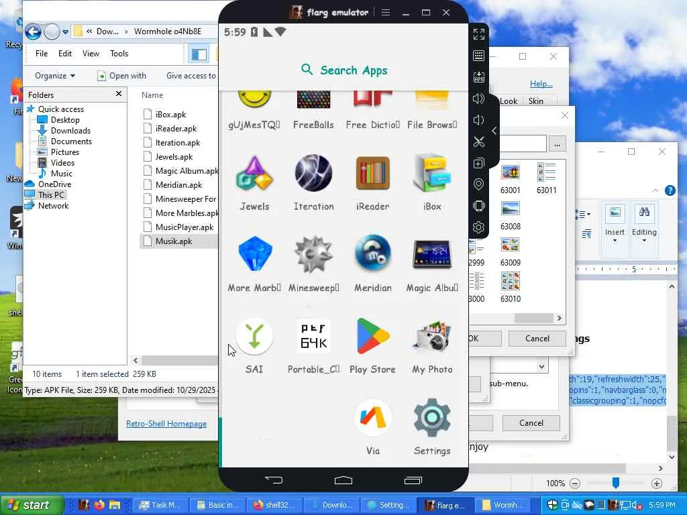Viewport: 687px width, 515px height.
Task: Open emulator location pin icon
Action: coord(479,184)
